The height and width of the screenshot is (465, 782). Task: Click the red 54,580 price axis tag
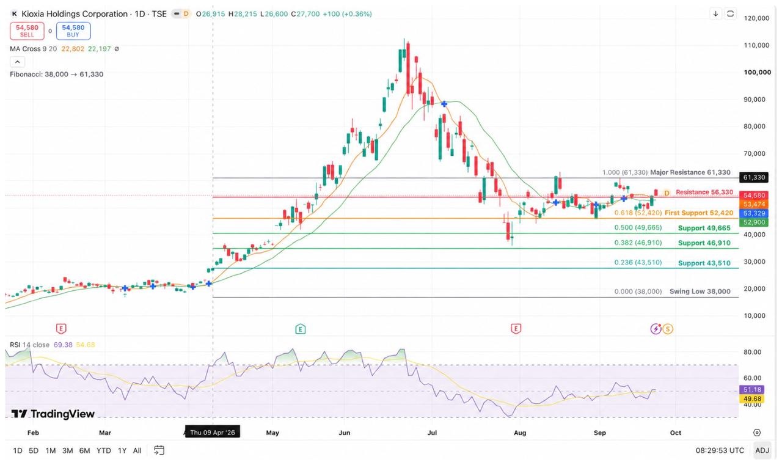click(x=753, y=196)
